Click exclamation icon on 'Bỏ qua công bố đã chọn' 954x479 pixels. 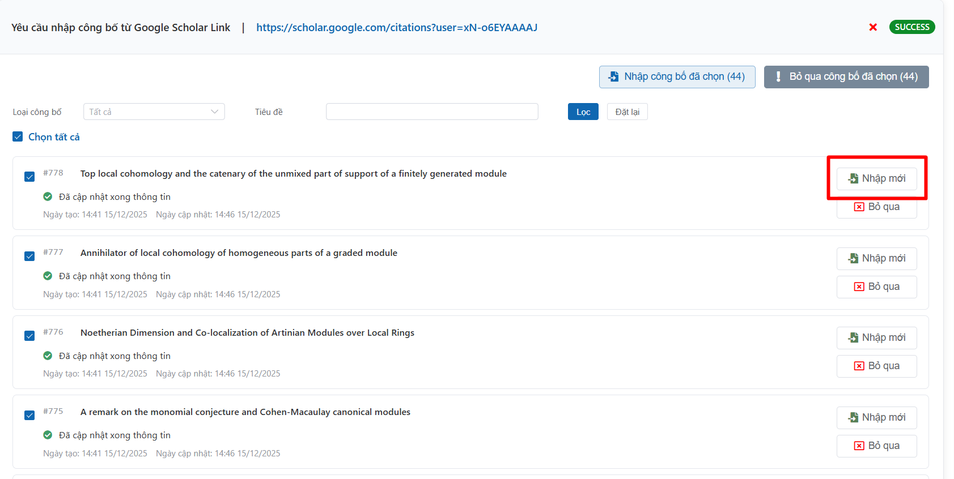(778, 76)
